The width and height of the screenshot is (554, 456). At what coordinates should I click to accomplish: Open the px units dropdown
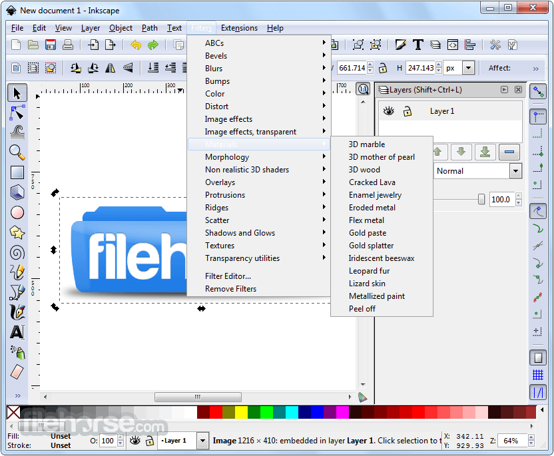point(469,68)
